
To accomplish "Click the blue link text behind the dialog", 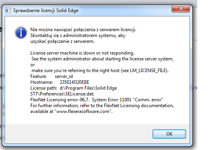I will 195,88.
